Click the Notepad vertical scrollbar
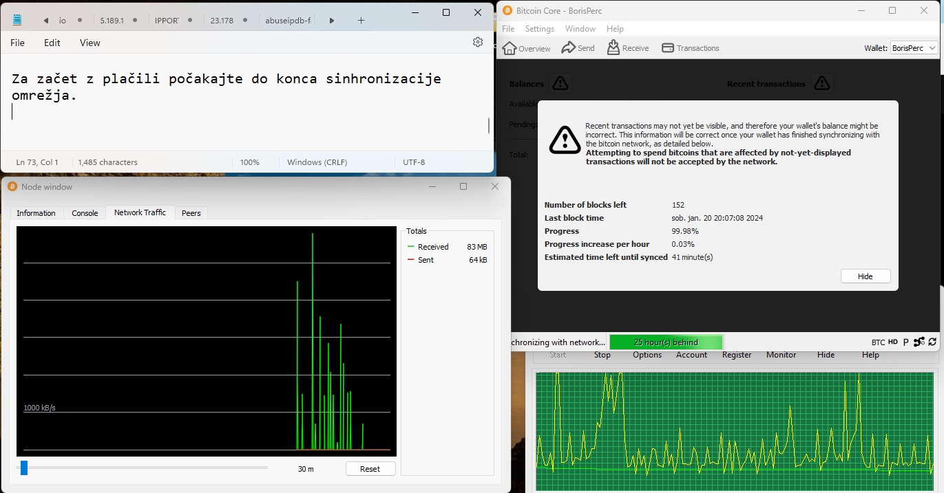944x493 pixels. [x=489, y=126]
